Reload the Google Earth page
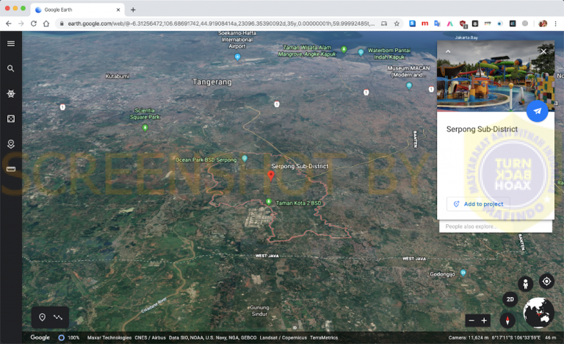 [x=34, y=24]
